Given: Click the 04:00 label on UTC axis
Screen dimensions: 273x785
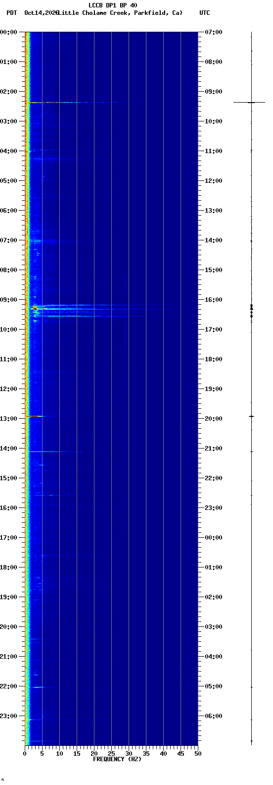Looking at the screenshot, I should [214, 657].
